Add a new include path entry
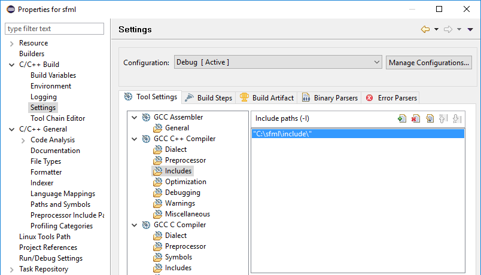 point(402,118)
